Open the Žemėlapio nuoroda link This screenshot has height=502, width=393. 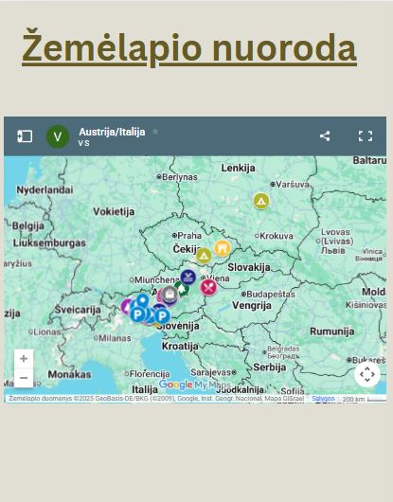click(189, 47)
